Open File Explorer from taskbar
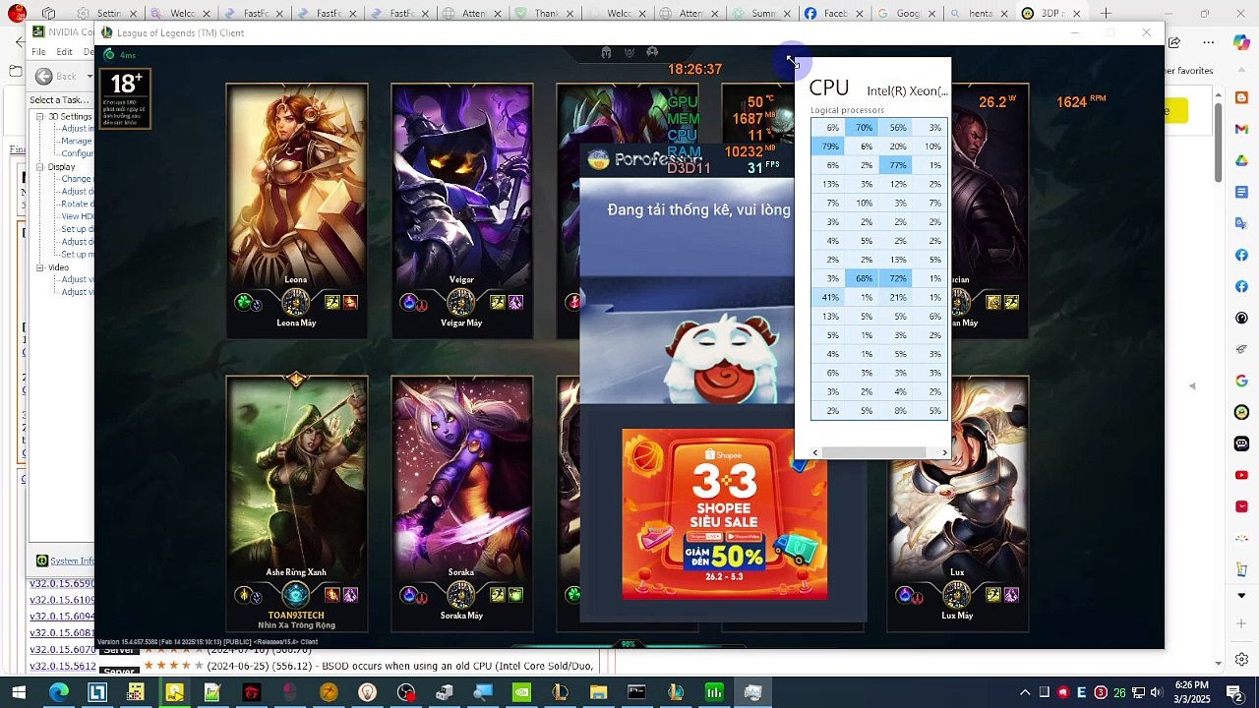 [598, 692]
